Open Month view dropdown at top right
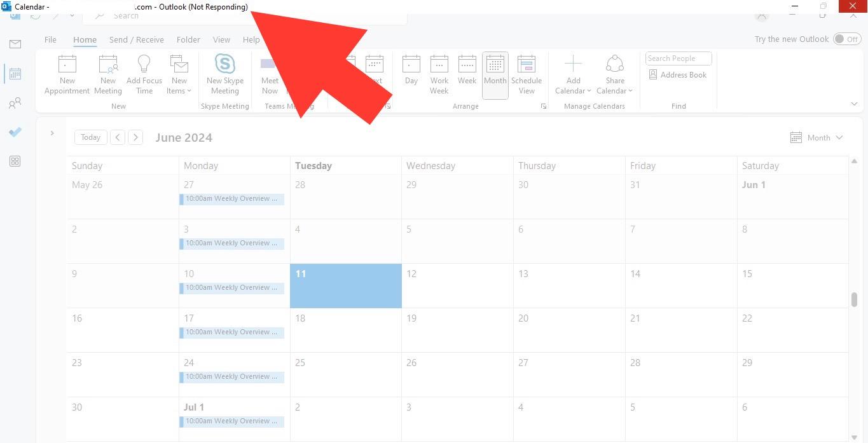 click(817, 137)
